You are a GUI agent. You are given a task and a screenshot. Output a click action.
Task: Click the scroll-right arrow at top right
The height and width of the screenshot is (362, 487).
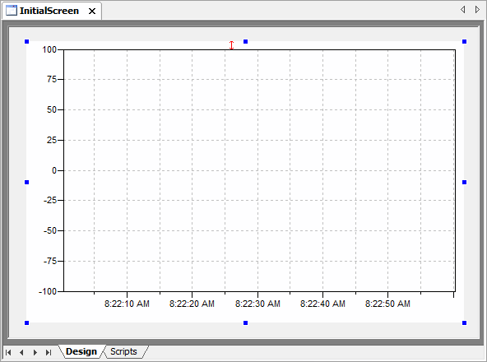pyautogui.click(x=477, y=10)
